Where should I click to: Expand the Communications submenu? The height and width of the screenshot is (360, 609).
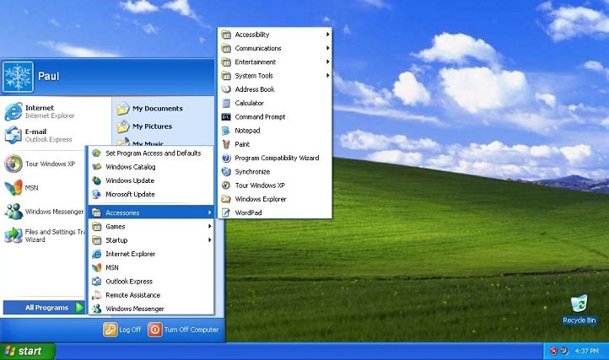(x=275, y=48)
